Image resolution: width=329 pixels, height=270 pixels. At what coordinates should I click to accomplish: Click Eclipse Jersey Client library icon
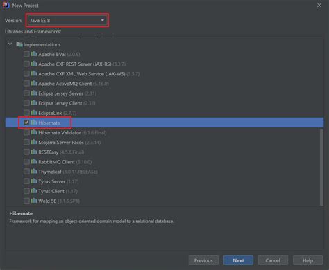(34, 102)
